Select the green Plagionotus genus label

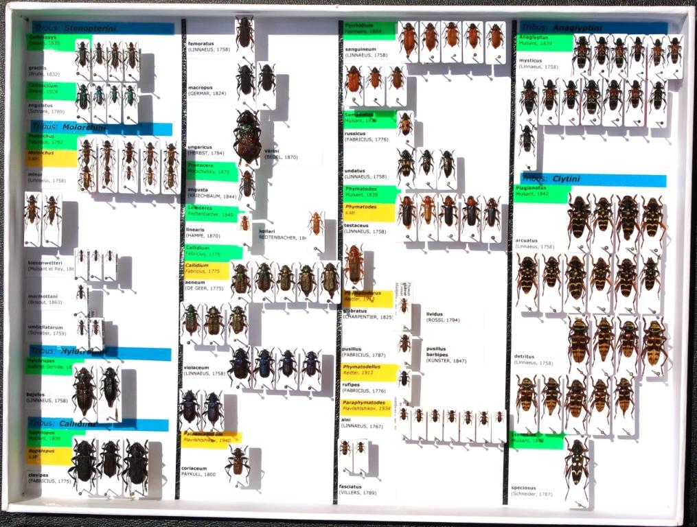[542, 194]
